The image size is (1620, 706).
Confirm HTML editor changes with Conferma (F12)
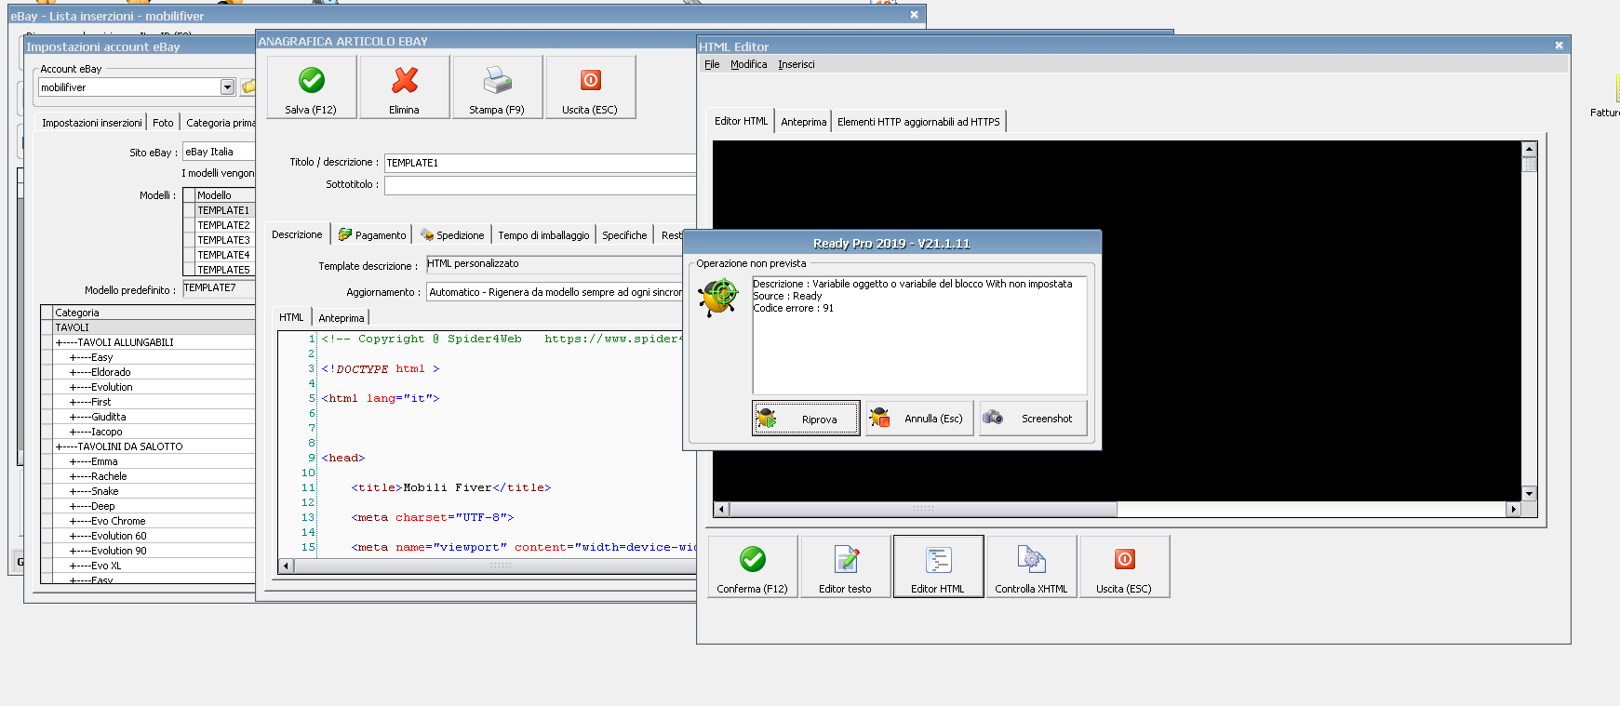click(x=753, y=566)
